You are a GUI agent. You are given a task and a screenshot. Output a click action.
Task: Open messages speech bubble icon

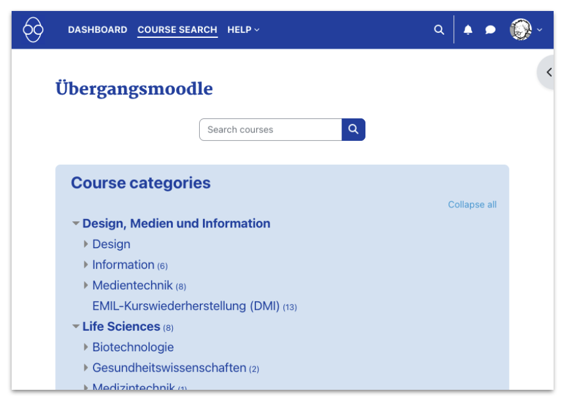(x=490, y=30)
